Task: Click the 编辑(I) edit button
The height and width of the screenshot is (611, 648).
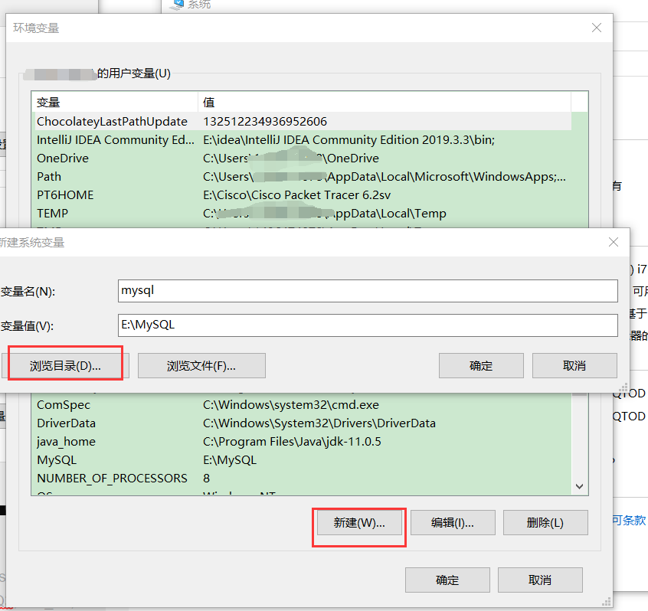Action: pyautogui.click(x=453, y=522)
